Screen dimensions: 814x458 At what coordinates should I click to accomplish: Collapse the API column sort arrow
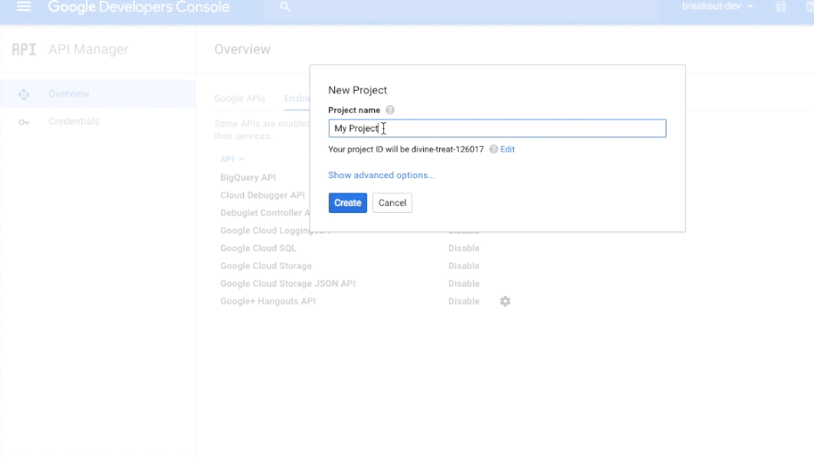(x=242, y=159)
